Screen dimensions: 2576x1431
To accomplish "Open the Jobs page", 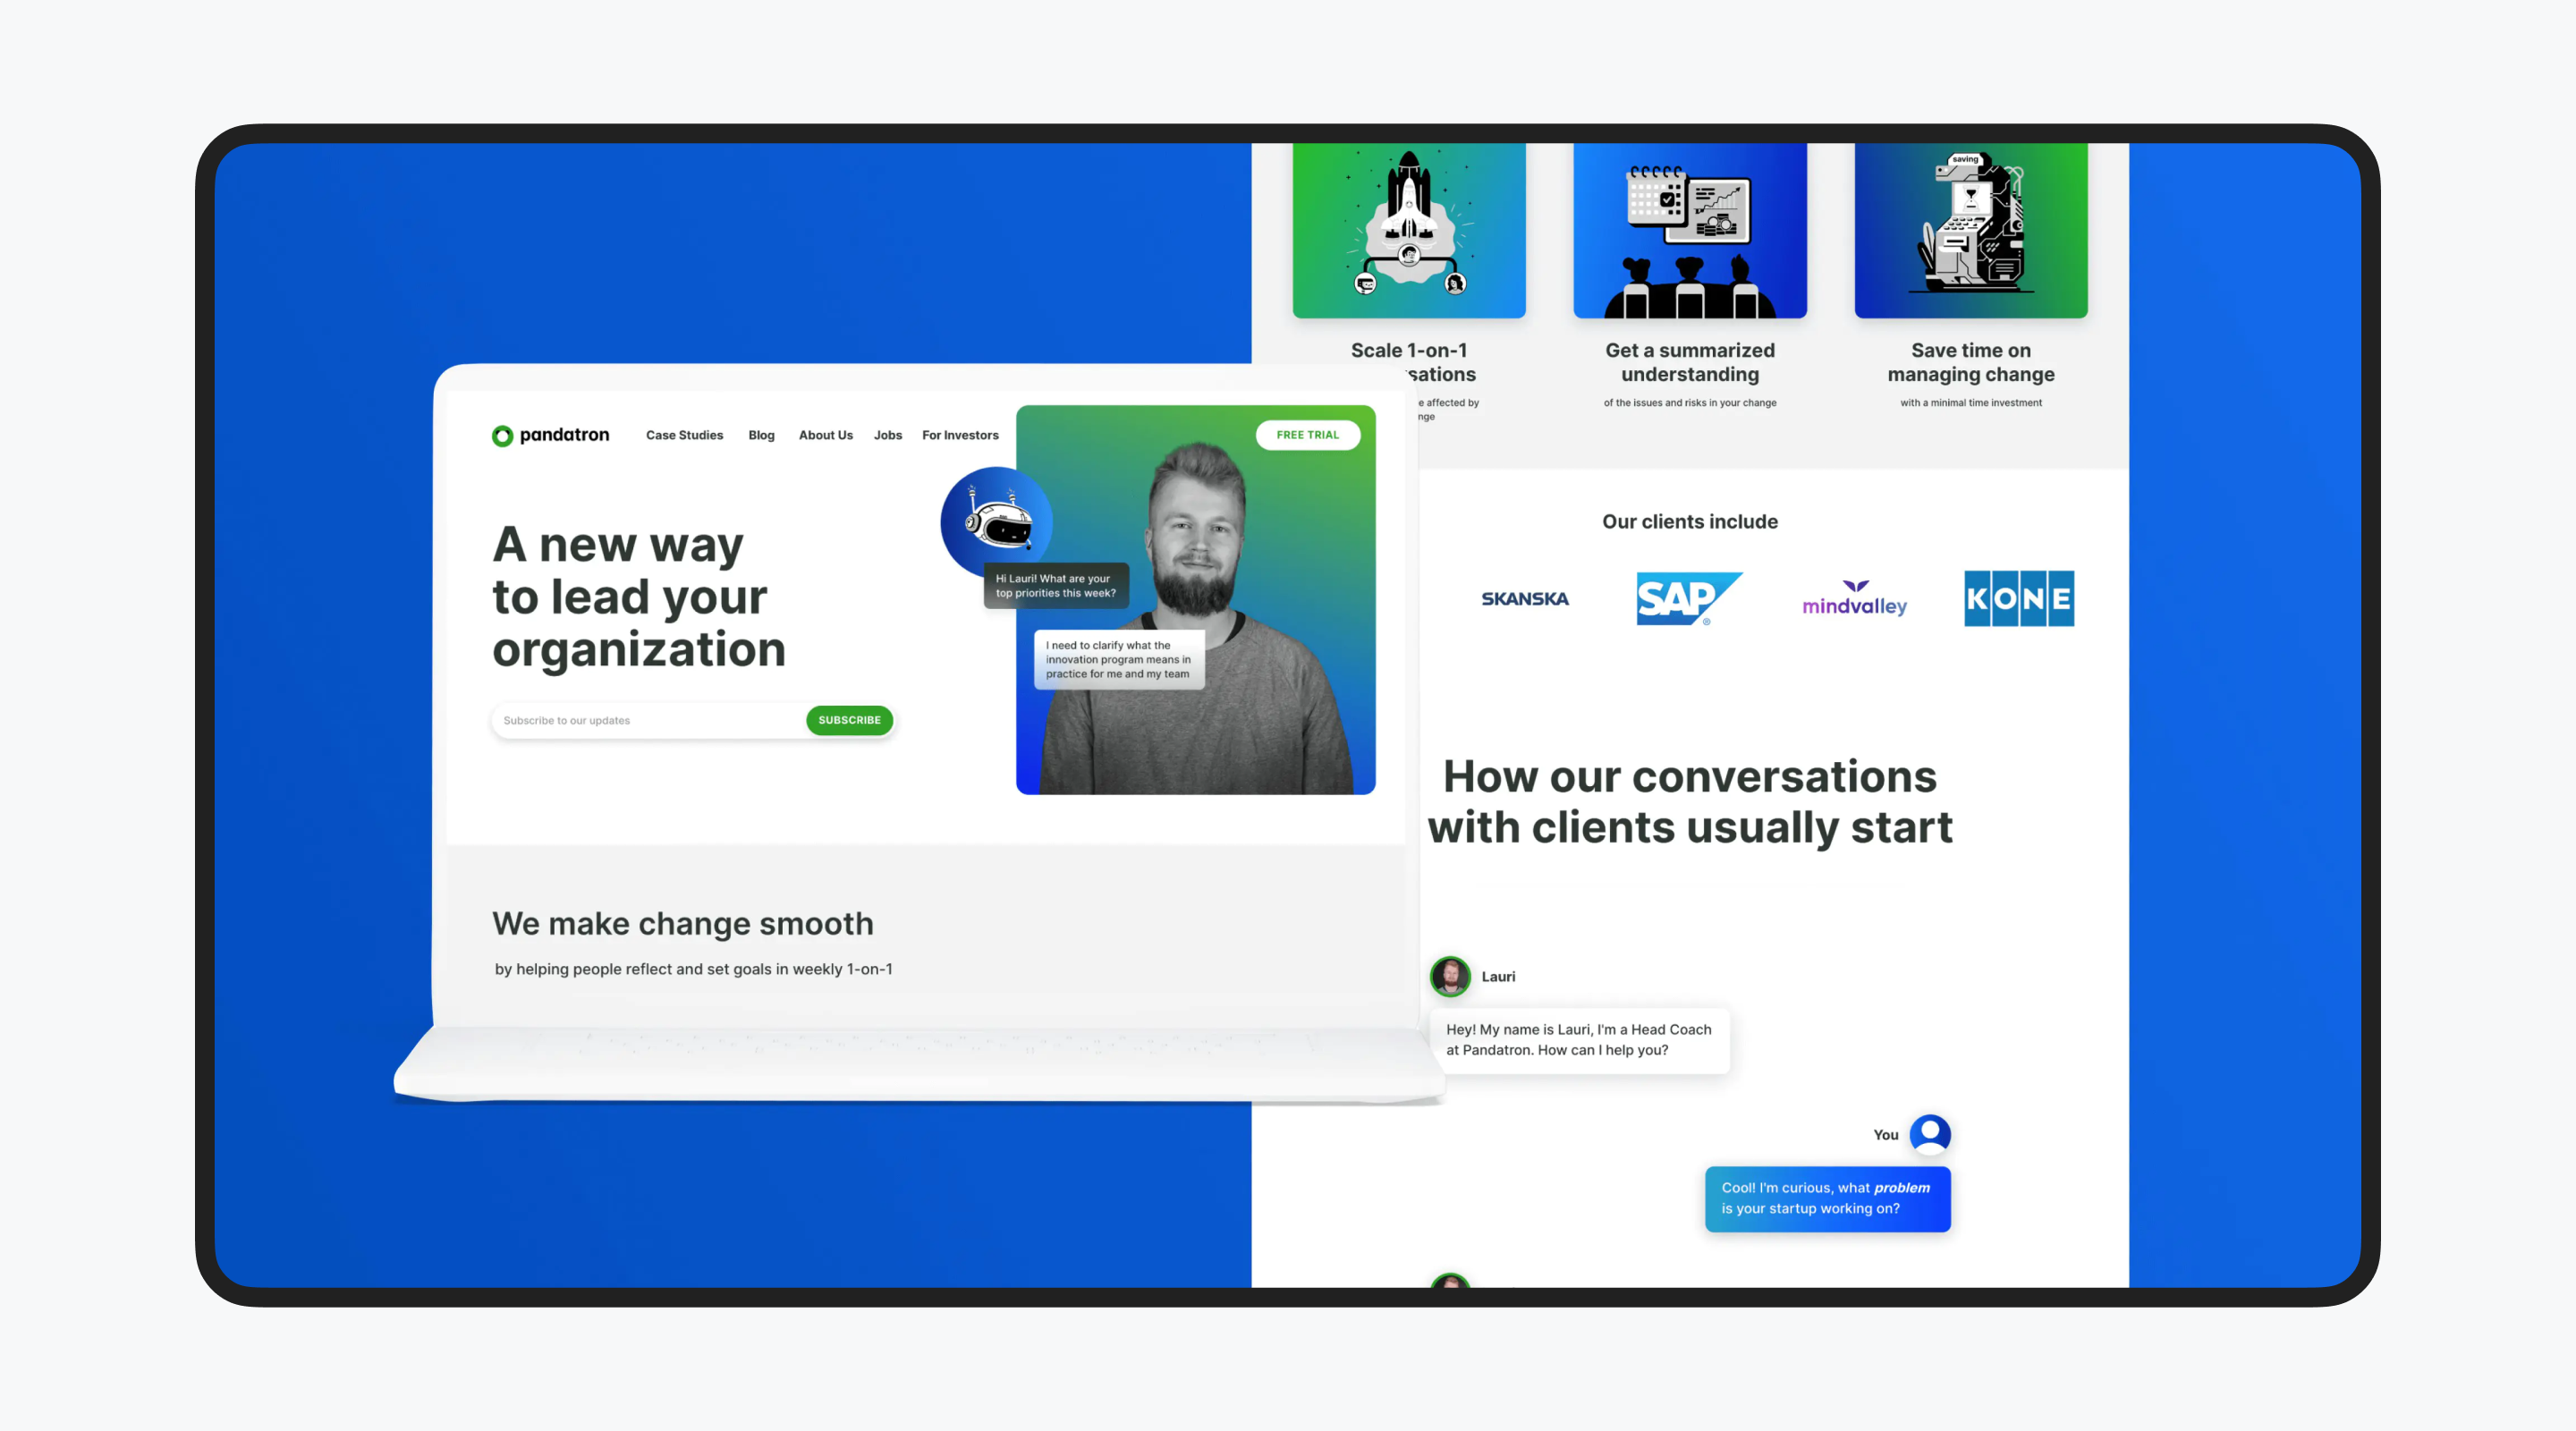I will [887, 435].
